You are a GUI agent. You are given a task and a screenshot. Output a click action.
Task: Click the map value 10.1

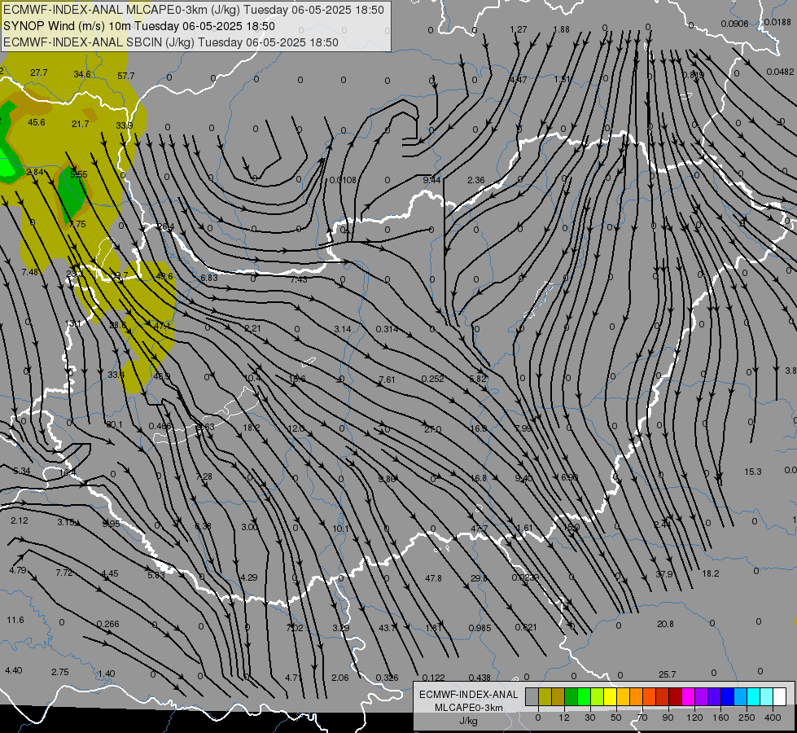(x=340, y=529)
